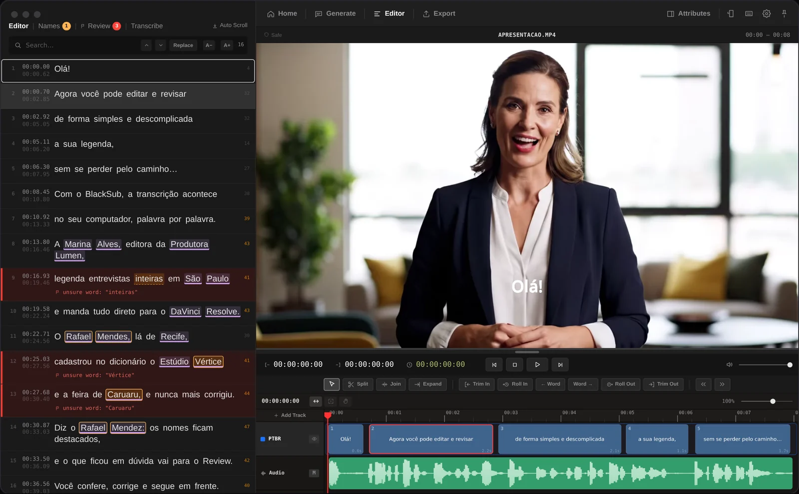
Task: Mute the Audio track with M button
Action: coord(314,473)
